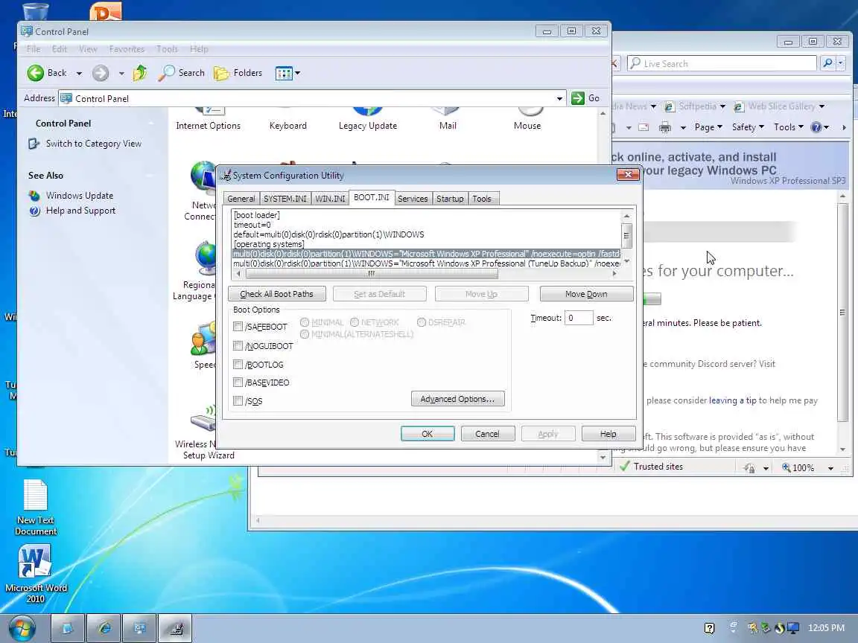The height and width of the screenshot is (643, 858).
Task: Click the Move Down button
Action: click(x=587, y=294)
